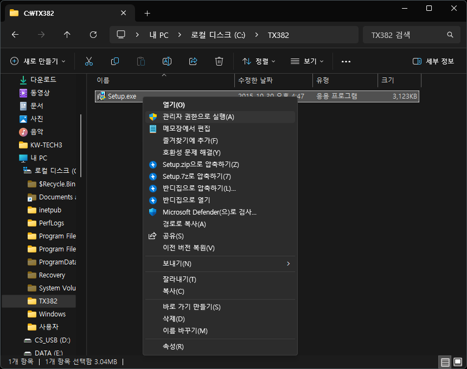The width and height of the screenshot is (467, 369).
Task: Open the 보기 view dropdown
Action: [307, 61]
